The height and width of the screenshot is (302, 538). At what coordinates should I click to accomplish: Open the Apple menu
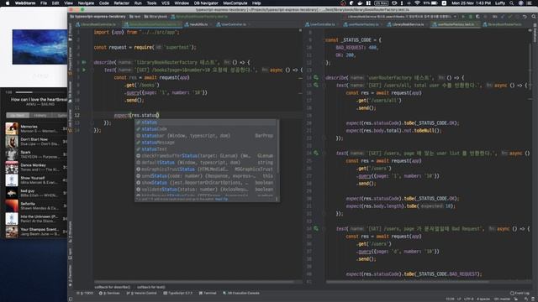click(x=8, y=3)
